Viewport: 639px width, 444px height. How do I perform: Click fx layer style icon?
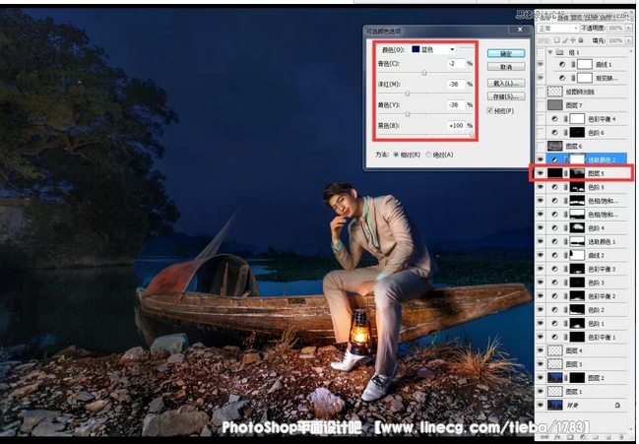pyautogui.click(x=556, y=437)
